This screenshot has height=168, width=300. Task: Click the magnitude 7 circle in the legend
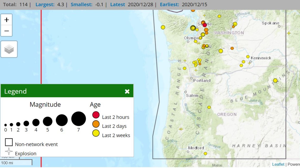78,118
